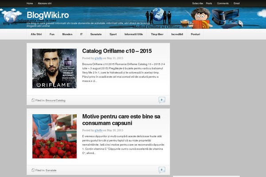Open the Ponturi menu item
This screenshot has height=177, width=266.
tap(195, 34)
